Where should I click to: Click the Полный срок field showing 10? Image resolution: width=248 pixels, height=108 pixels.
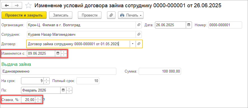(88, 81)
